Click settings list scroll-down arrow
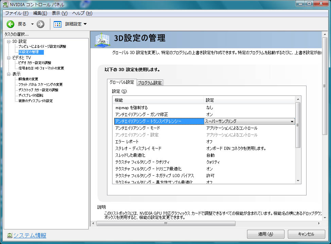This screenshot has width=331, height=244. (298, 181)
